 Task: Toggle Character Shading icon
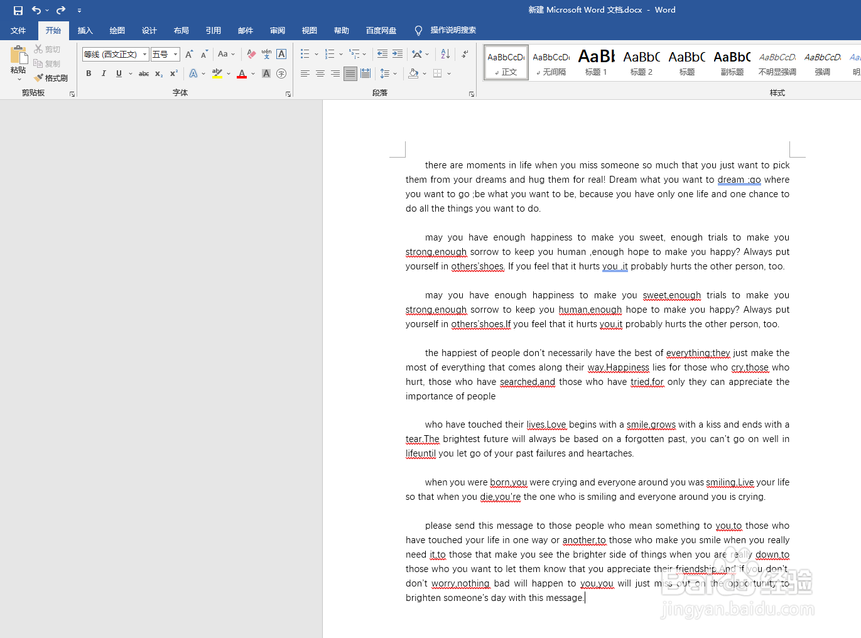pos(266,73)
